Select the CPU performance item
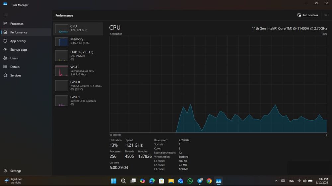This screenshot has height=186, width=332. (x=78, y=29)
